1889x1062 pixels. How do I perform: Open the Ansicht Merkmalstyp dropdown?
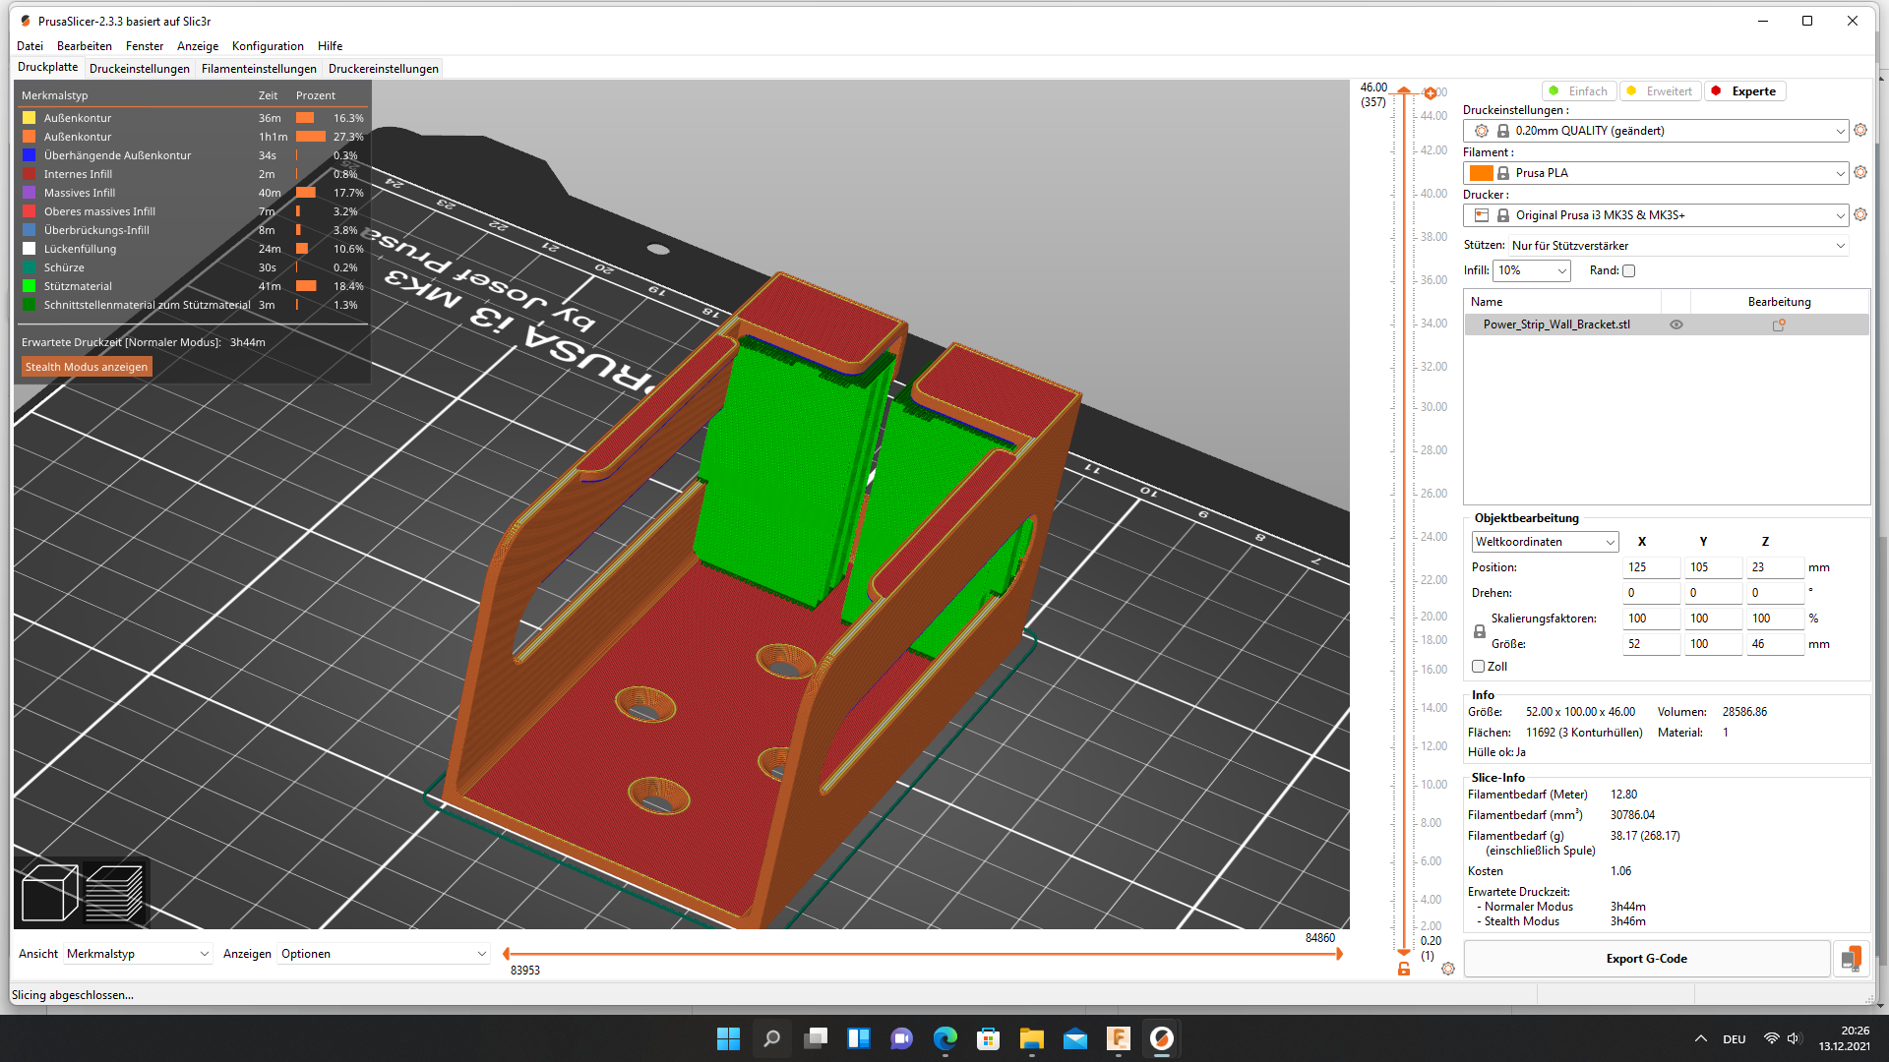pyautogui.click(x=138, y=954)
